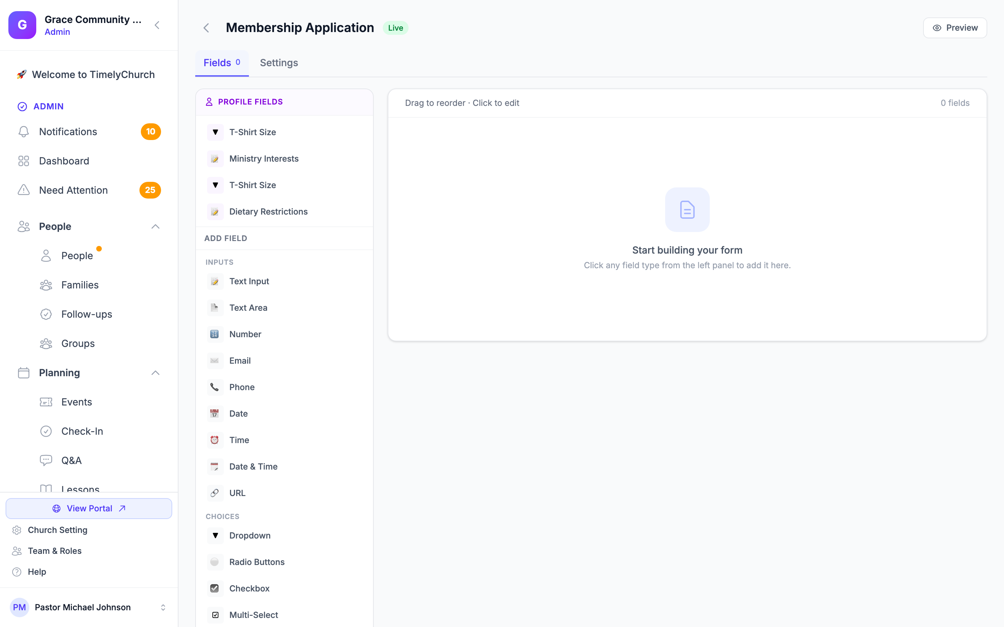Collapse the Planning section chevron
Screen dimensions: 1004x627
(x=155, y=373)
